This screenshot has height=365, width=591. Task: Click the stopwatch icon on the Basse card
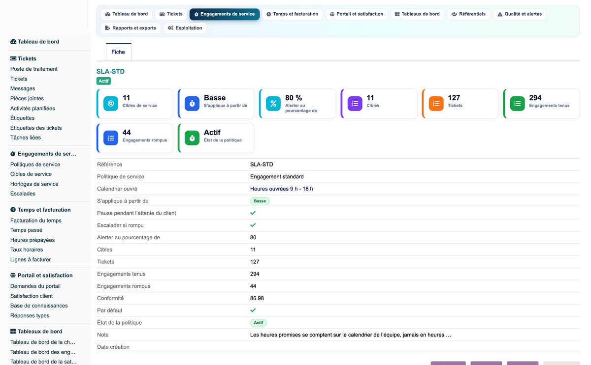[192, 104]
